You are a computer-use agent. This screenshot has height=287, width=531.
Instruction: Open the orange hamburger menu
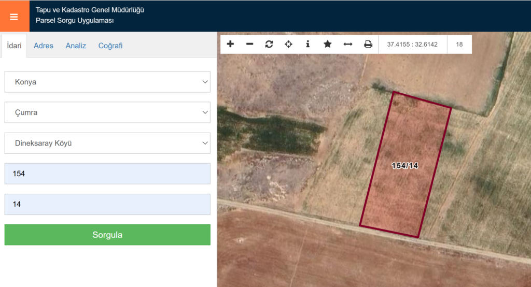tap(14, 16)
